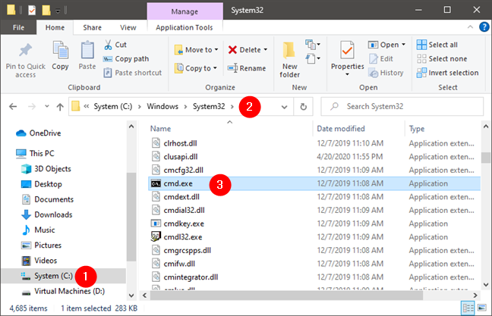Image resolution: width=492 pixels, height=316 pixels.
Task: Open recent locations dropdown arrow
Action: click(x=47, y=106)
